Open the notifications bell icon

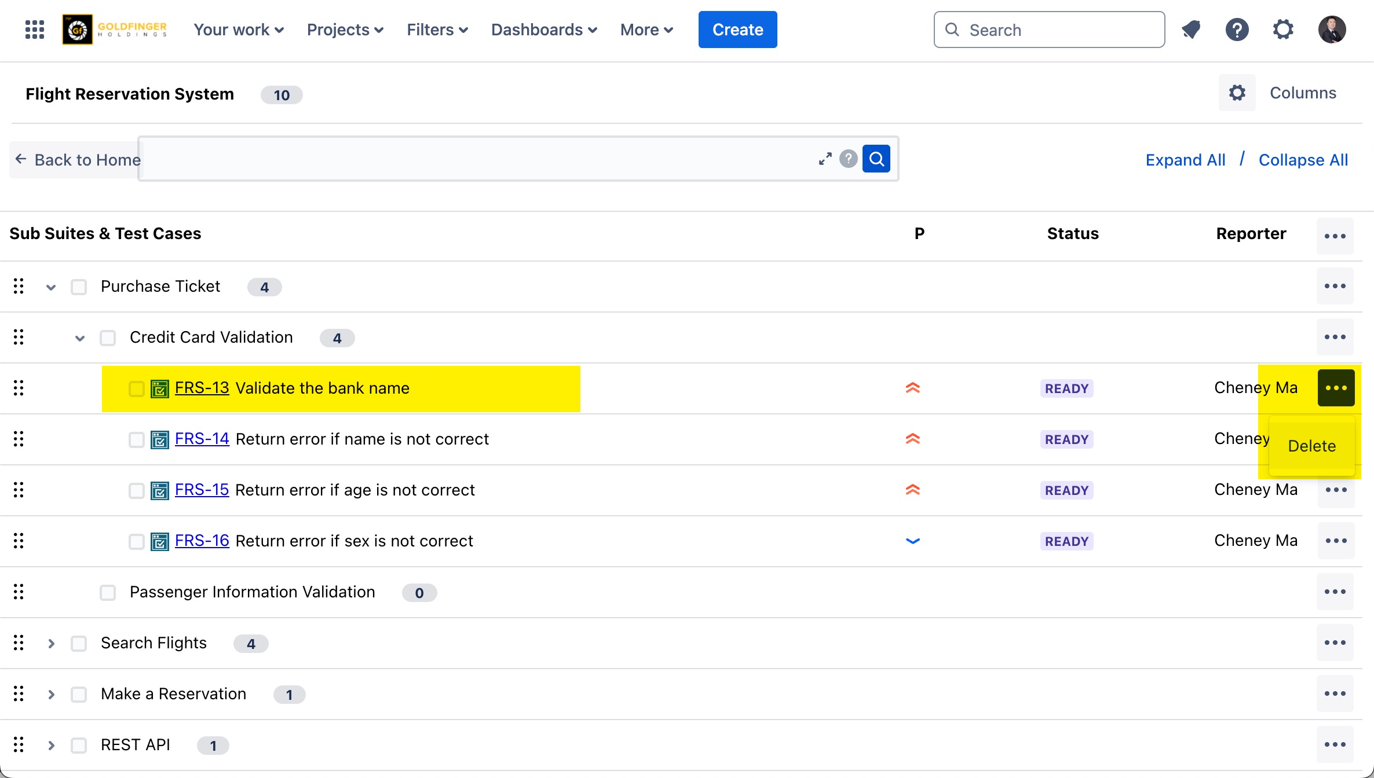click(1191, 30)
